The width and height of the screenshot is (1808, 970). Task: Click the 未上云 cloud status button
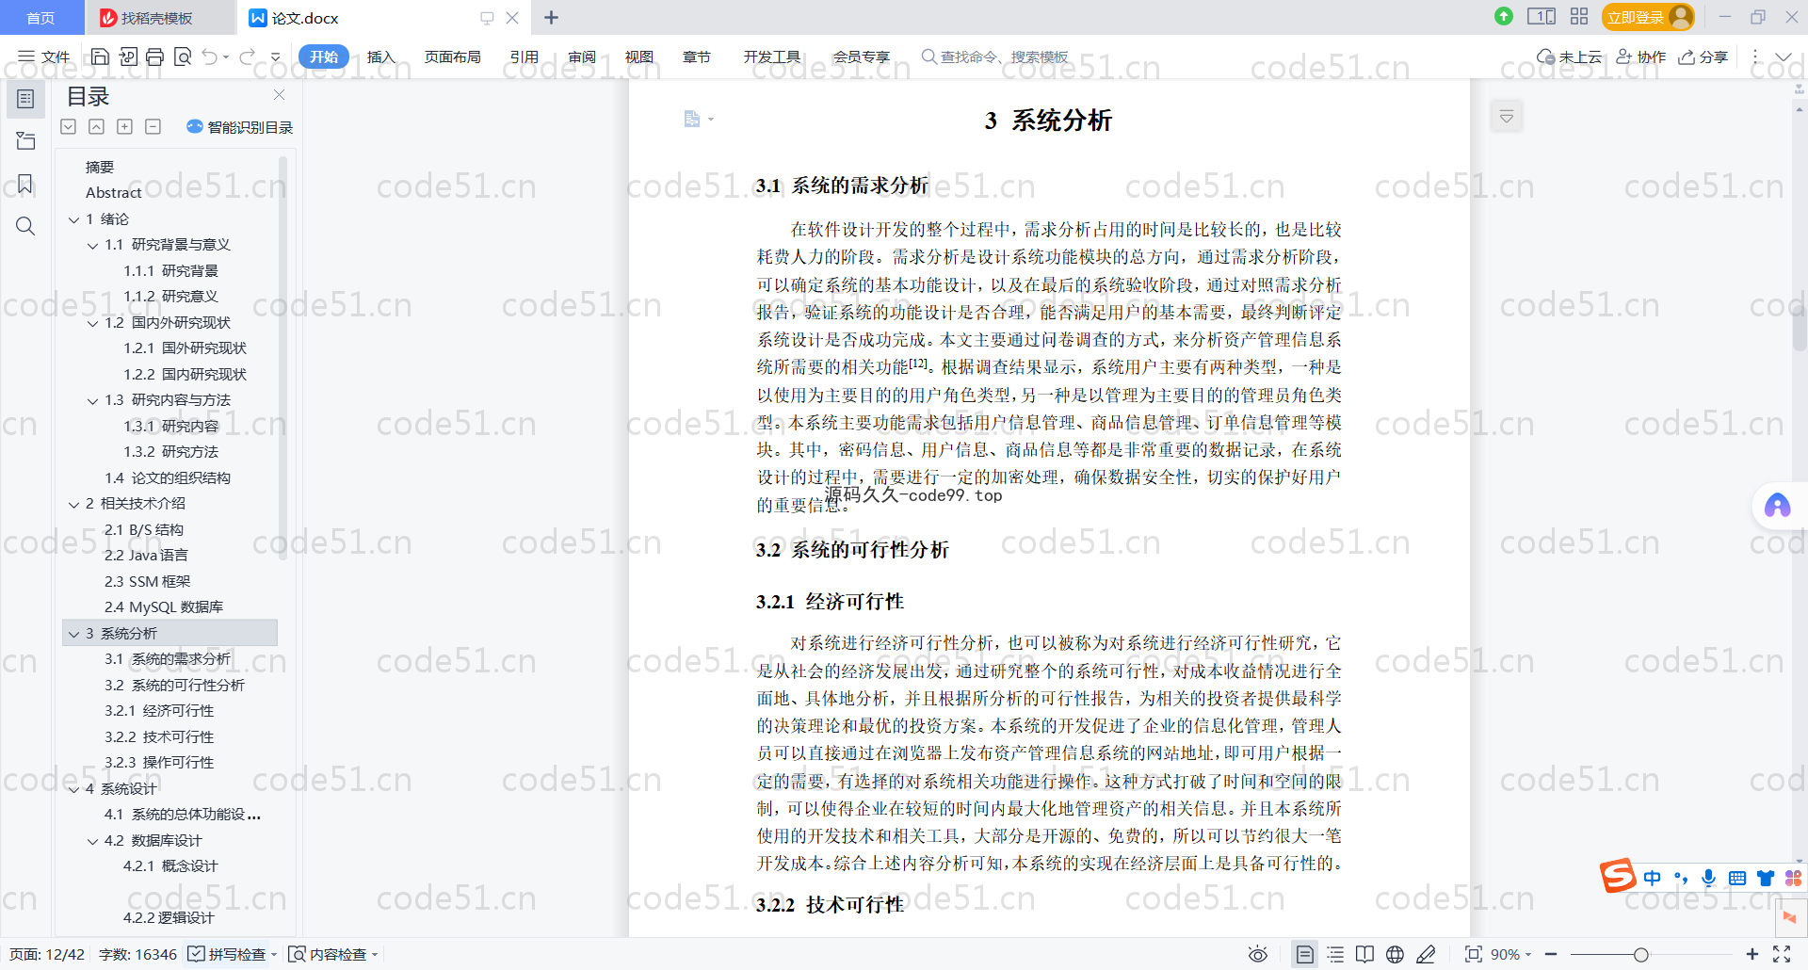[1569, 57]
